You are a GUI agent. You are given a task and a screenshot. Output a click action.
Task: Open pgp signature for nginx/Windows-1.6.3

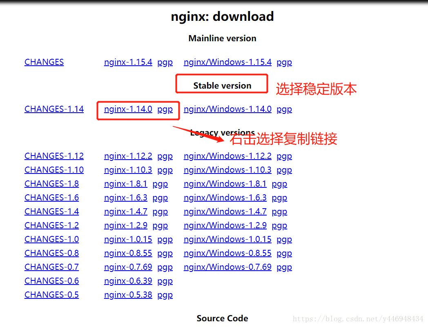click(279, 198)
